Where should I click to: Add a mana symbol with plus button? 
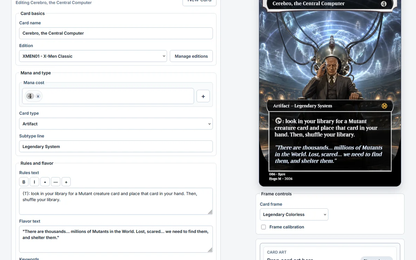coord(203,96)
